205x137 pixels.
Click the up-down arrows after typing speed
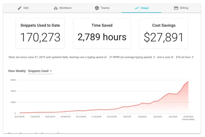(x=154, y=57)
